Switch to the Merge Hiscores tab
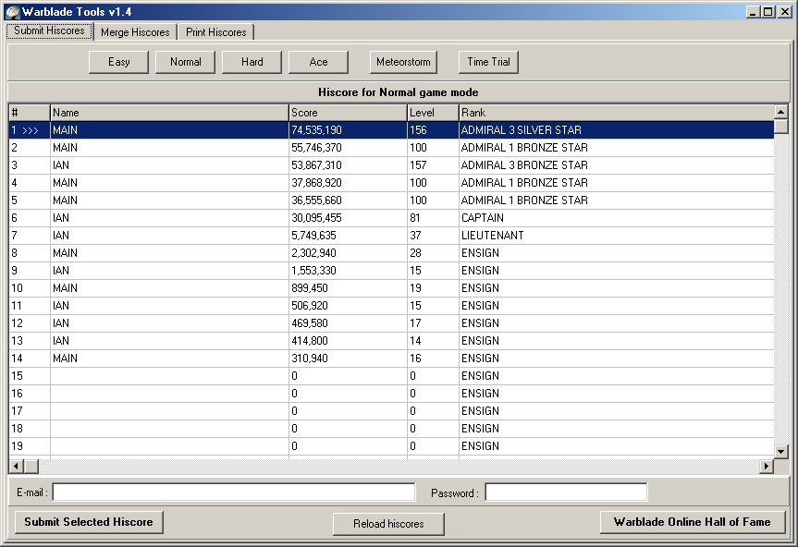 [135, 32]
